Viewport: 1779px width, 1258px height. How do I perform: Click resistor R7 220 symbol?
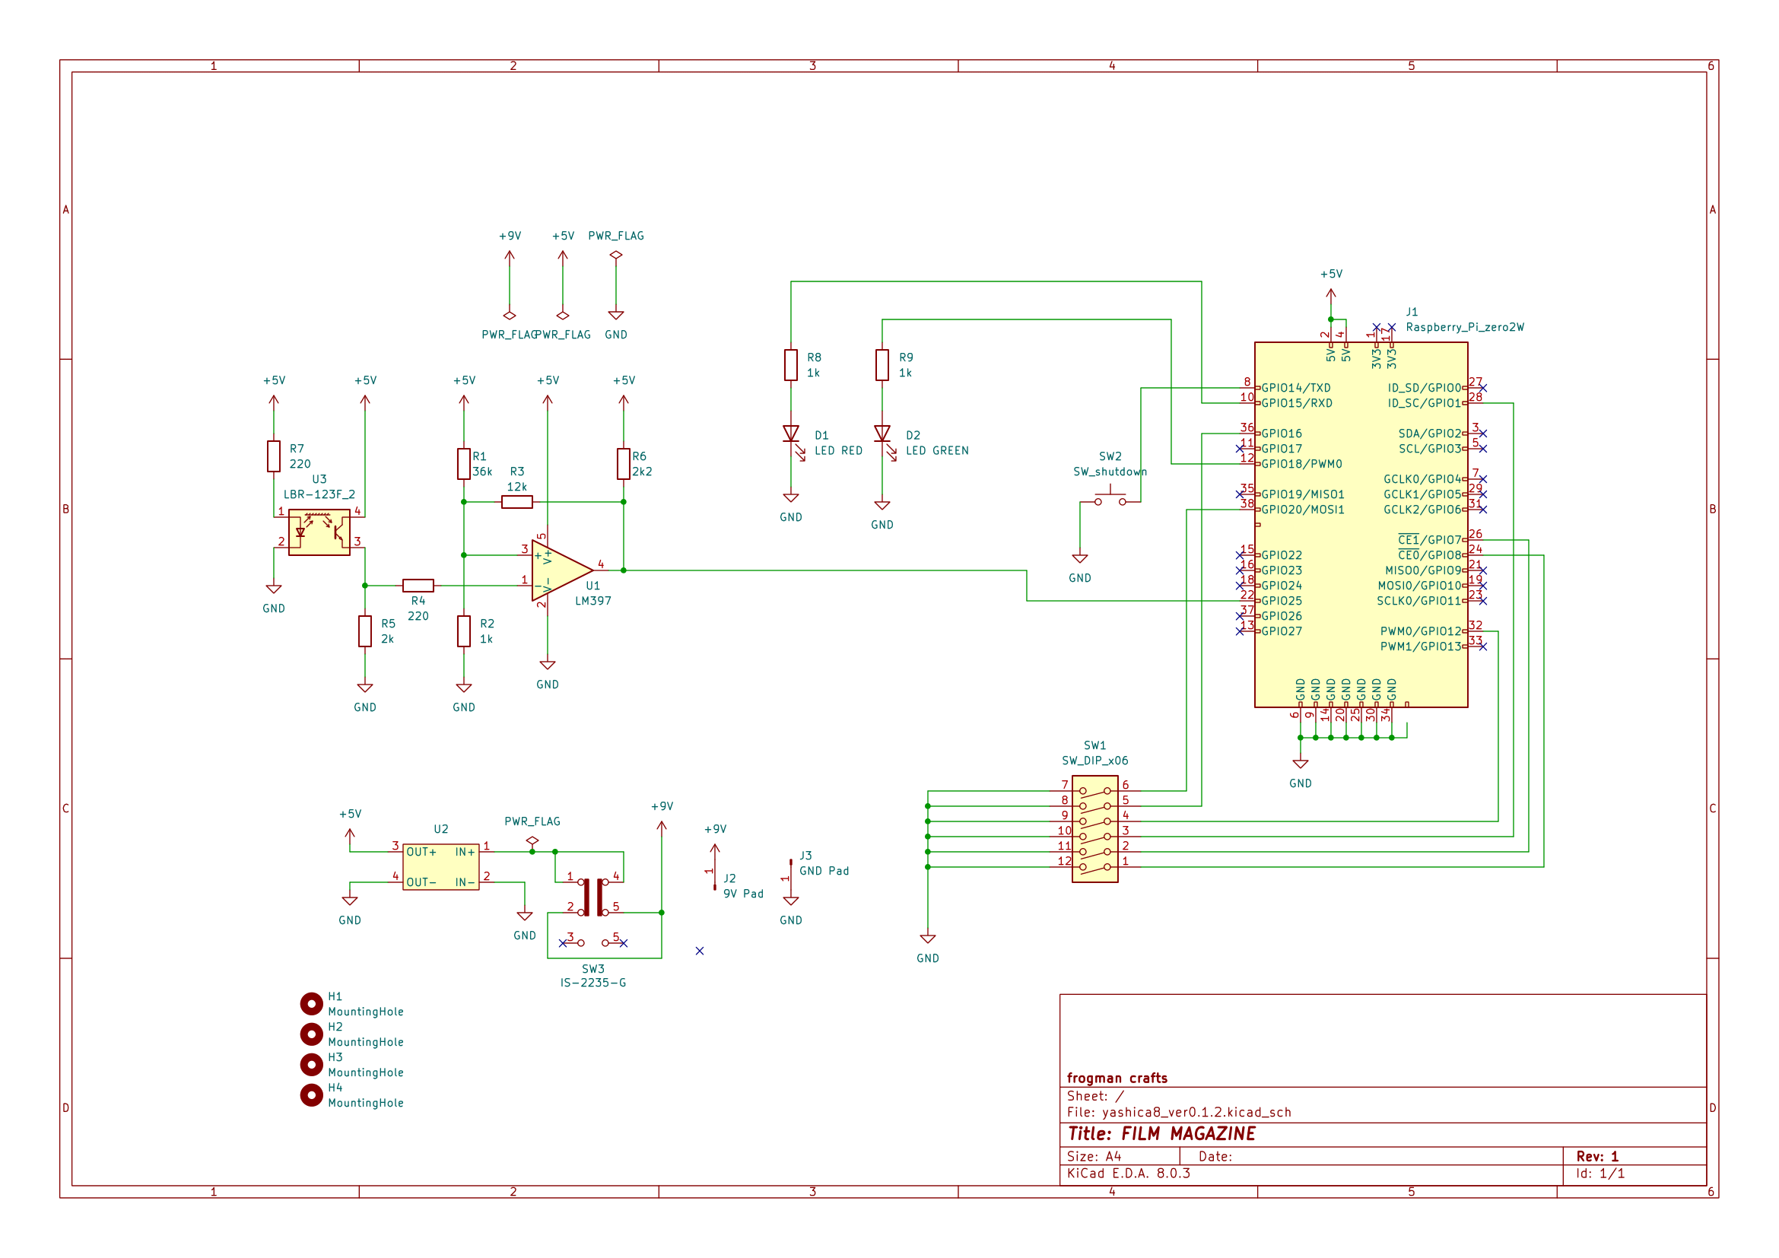[274, 456]
